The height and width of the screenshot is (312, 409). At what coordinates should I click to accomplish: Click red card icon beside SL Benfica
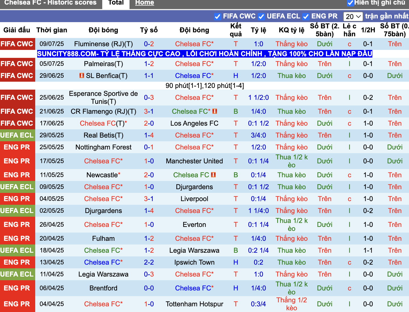tap(82, 76)
